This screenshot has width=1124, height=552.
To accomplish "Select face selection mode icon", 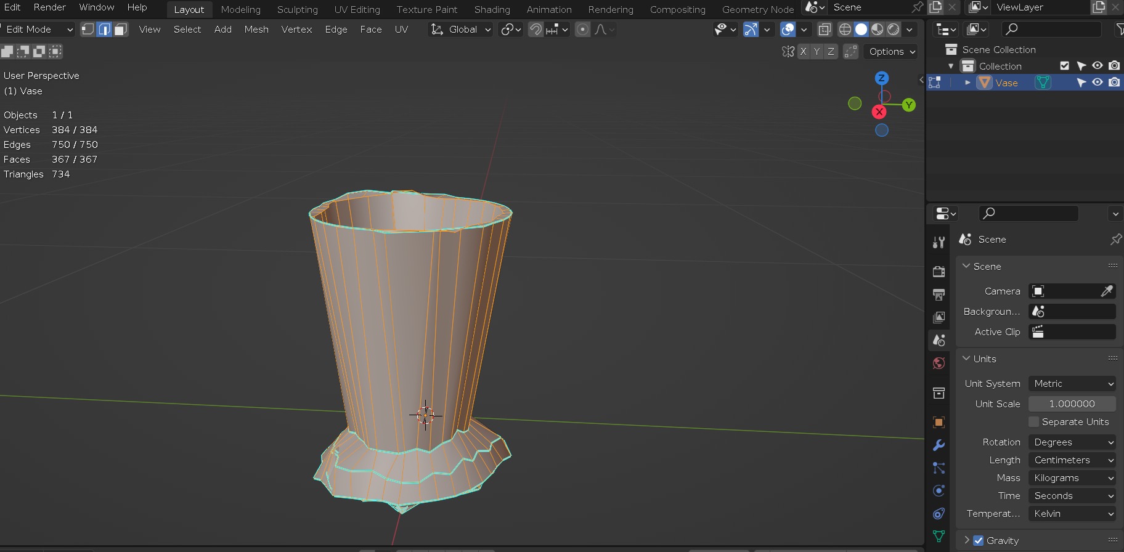I will [x=121, y=30].
